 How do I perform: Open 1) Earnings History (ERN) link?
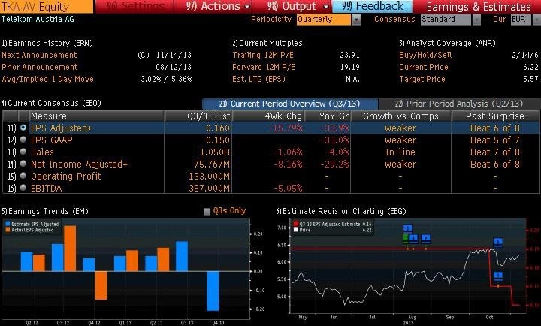(x=47, y=43)
